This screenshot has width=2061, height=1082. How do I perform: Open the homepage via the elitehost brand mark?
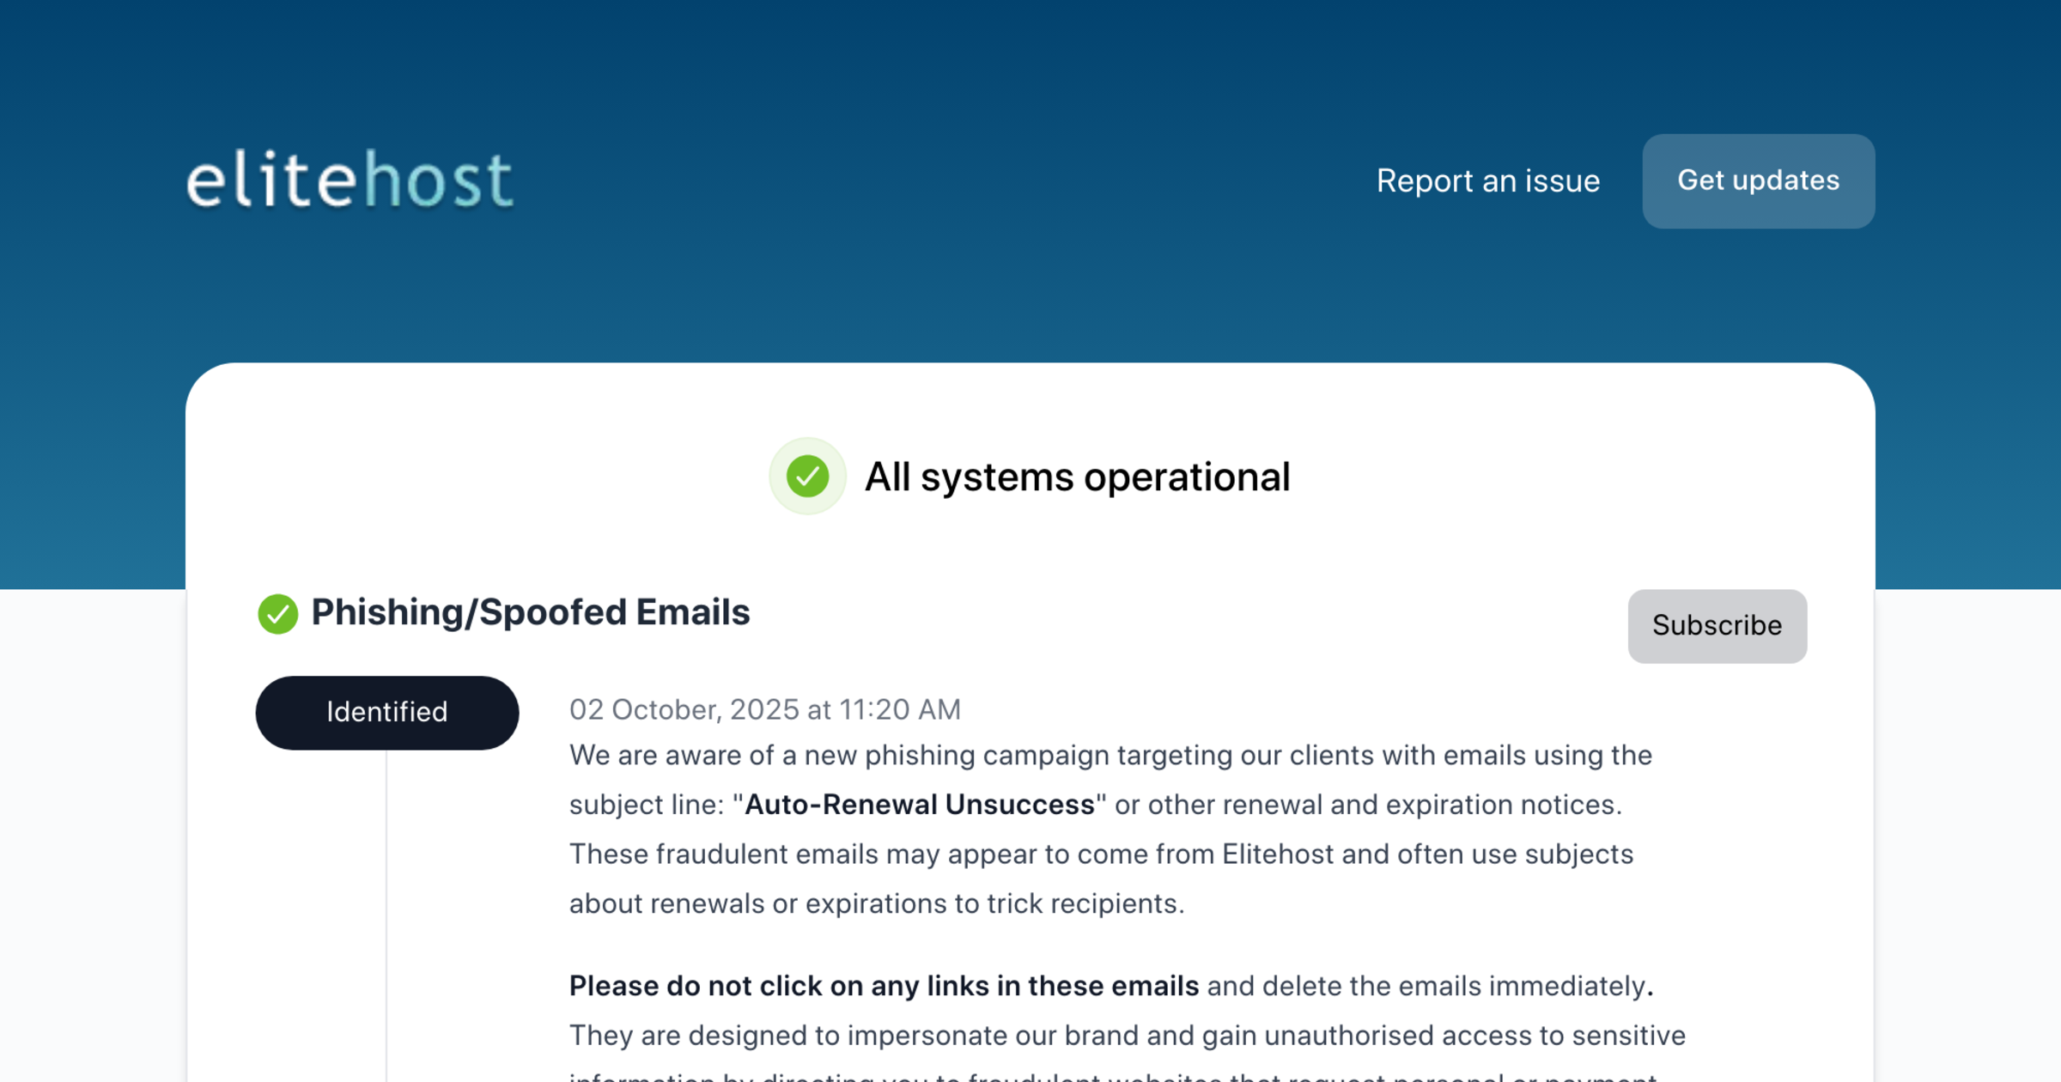(x=349, y=180)
